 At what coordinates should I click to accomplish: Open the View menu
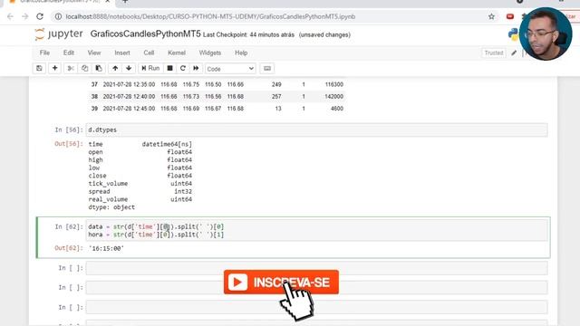coord(94,53)
